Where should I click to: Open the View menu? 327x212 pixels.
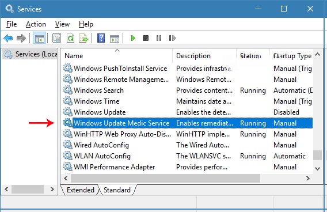62,24
